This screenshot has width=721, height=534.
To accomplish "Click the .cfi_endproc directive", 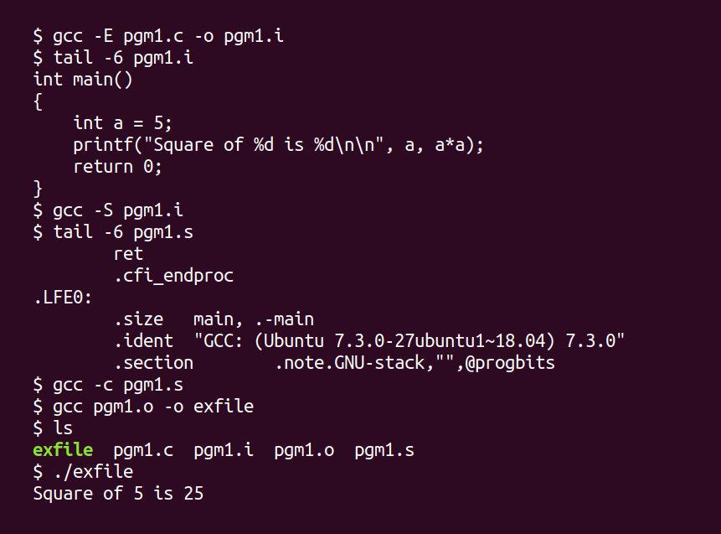I will pos(173,276).
